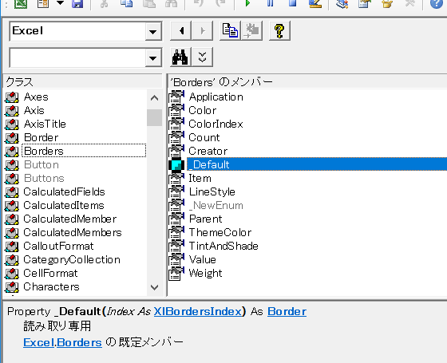Open the search text dropdown arrow
Screen dimensions: 447x363
coord(153,58)
